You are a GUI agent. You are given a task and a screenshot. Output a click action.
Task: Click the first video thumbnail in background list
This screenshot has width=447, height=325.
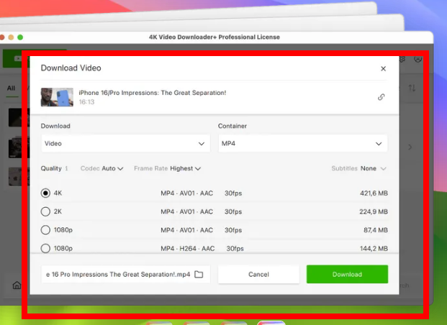[x=18, y=117]
